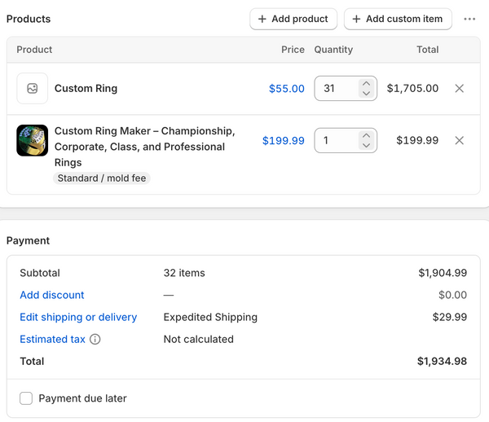Enable Payment due later checkbox
This screenshot has height=422, width=489.
[26, 398]
